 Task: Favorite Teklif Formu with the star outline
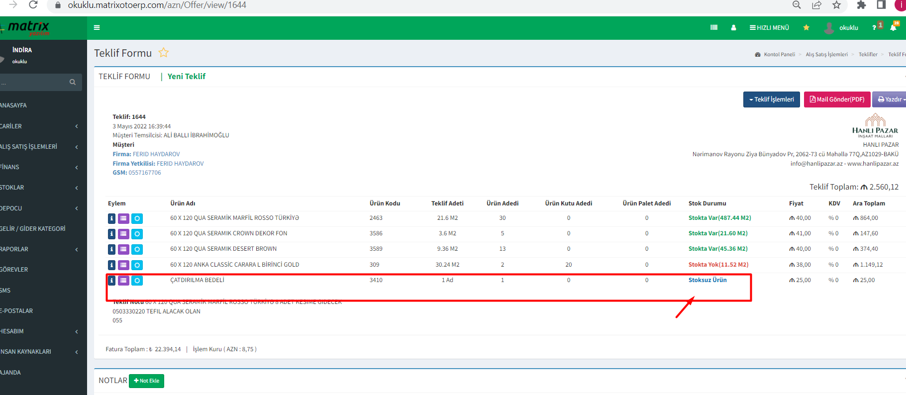164,53
